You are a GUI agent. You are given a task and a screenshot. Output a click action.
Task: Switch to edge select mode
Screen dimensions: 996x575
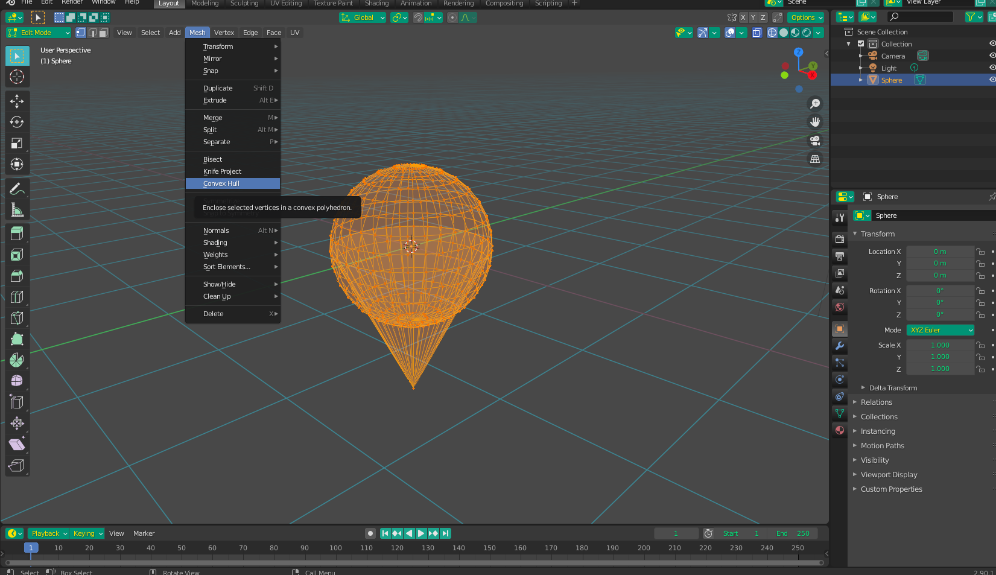point(92,33)
